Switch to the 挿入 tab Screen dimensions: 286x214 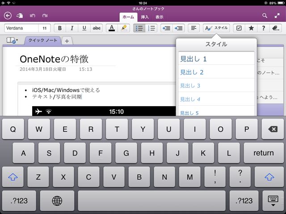[x=145, y=17]
